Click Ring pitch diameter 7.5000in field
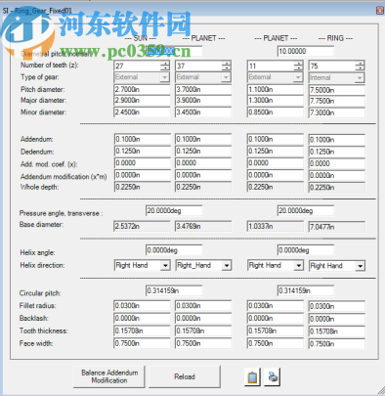This screenshot has width=385, height=396. click(x=337, y=90)
